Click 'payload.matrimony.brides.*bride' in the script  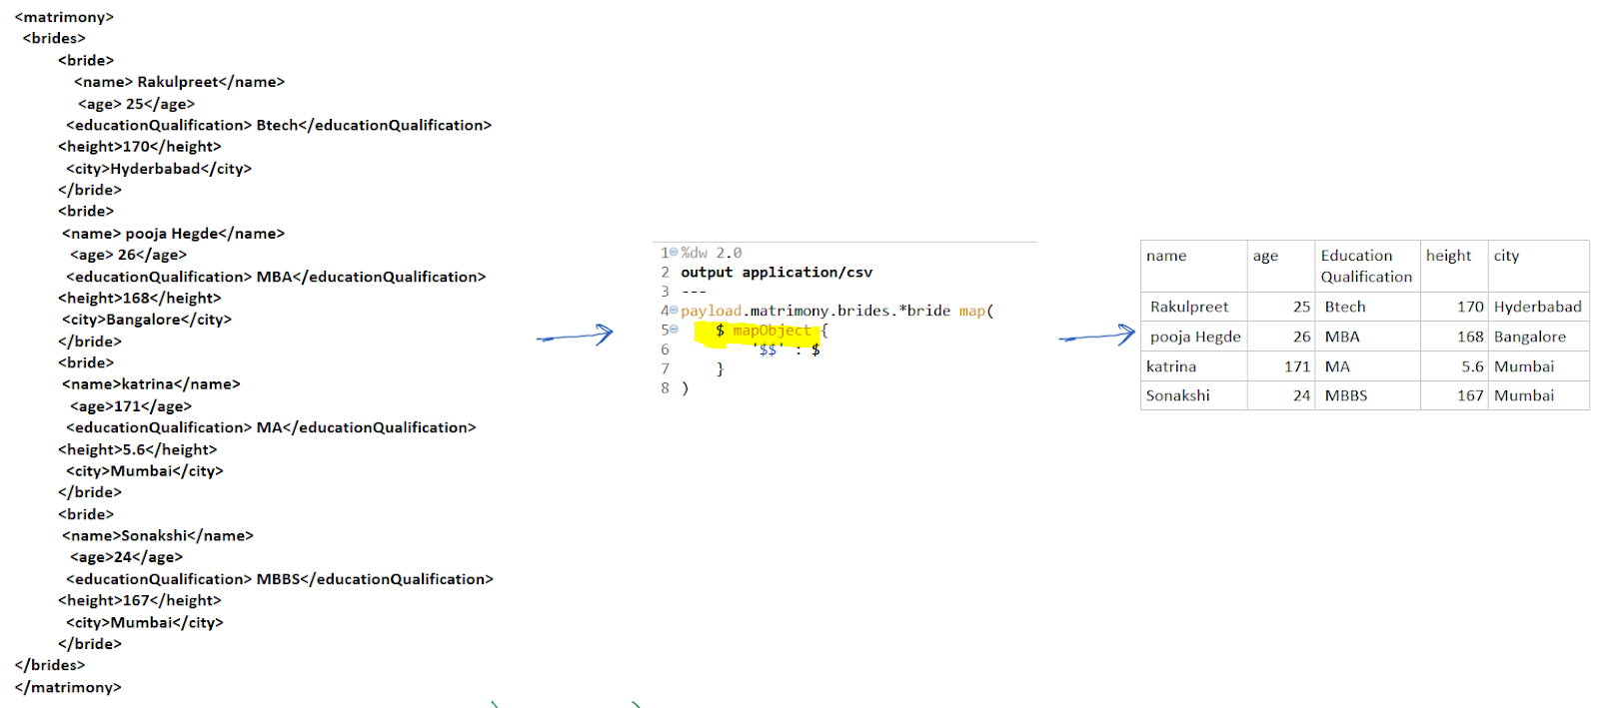click(x=815, y=311)
